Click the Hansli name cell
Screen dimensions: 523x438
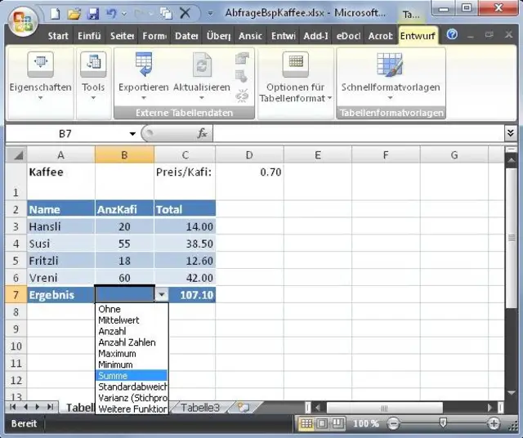click(x=61, y=226)
